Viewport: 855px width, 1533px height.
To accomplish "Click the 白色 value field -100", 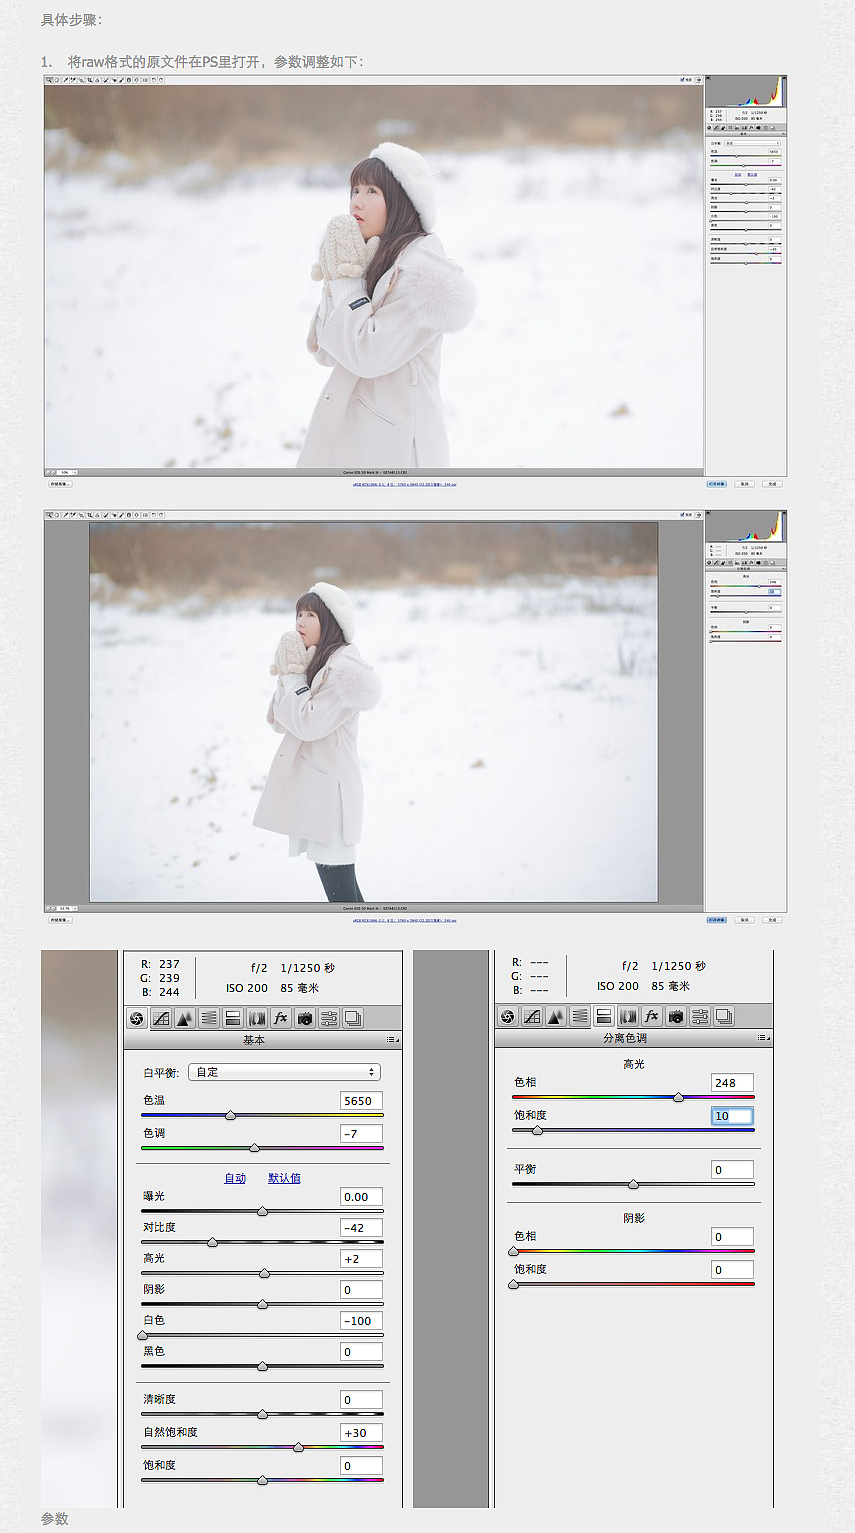I will click(x=361, y=1320).
